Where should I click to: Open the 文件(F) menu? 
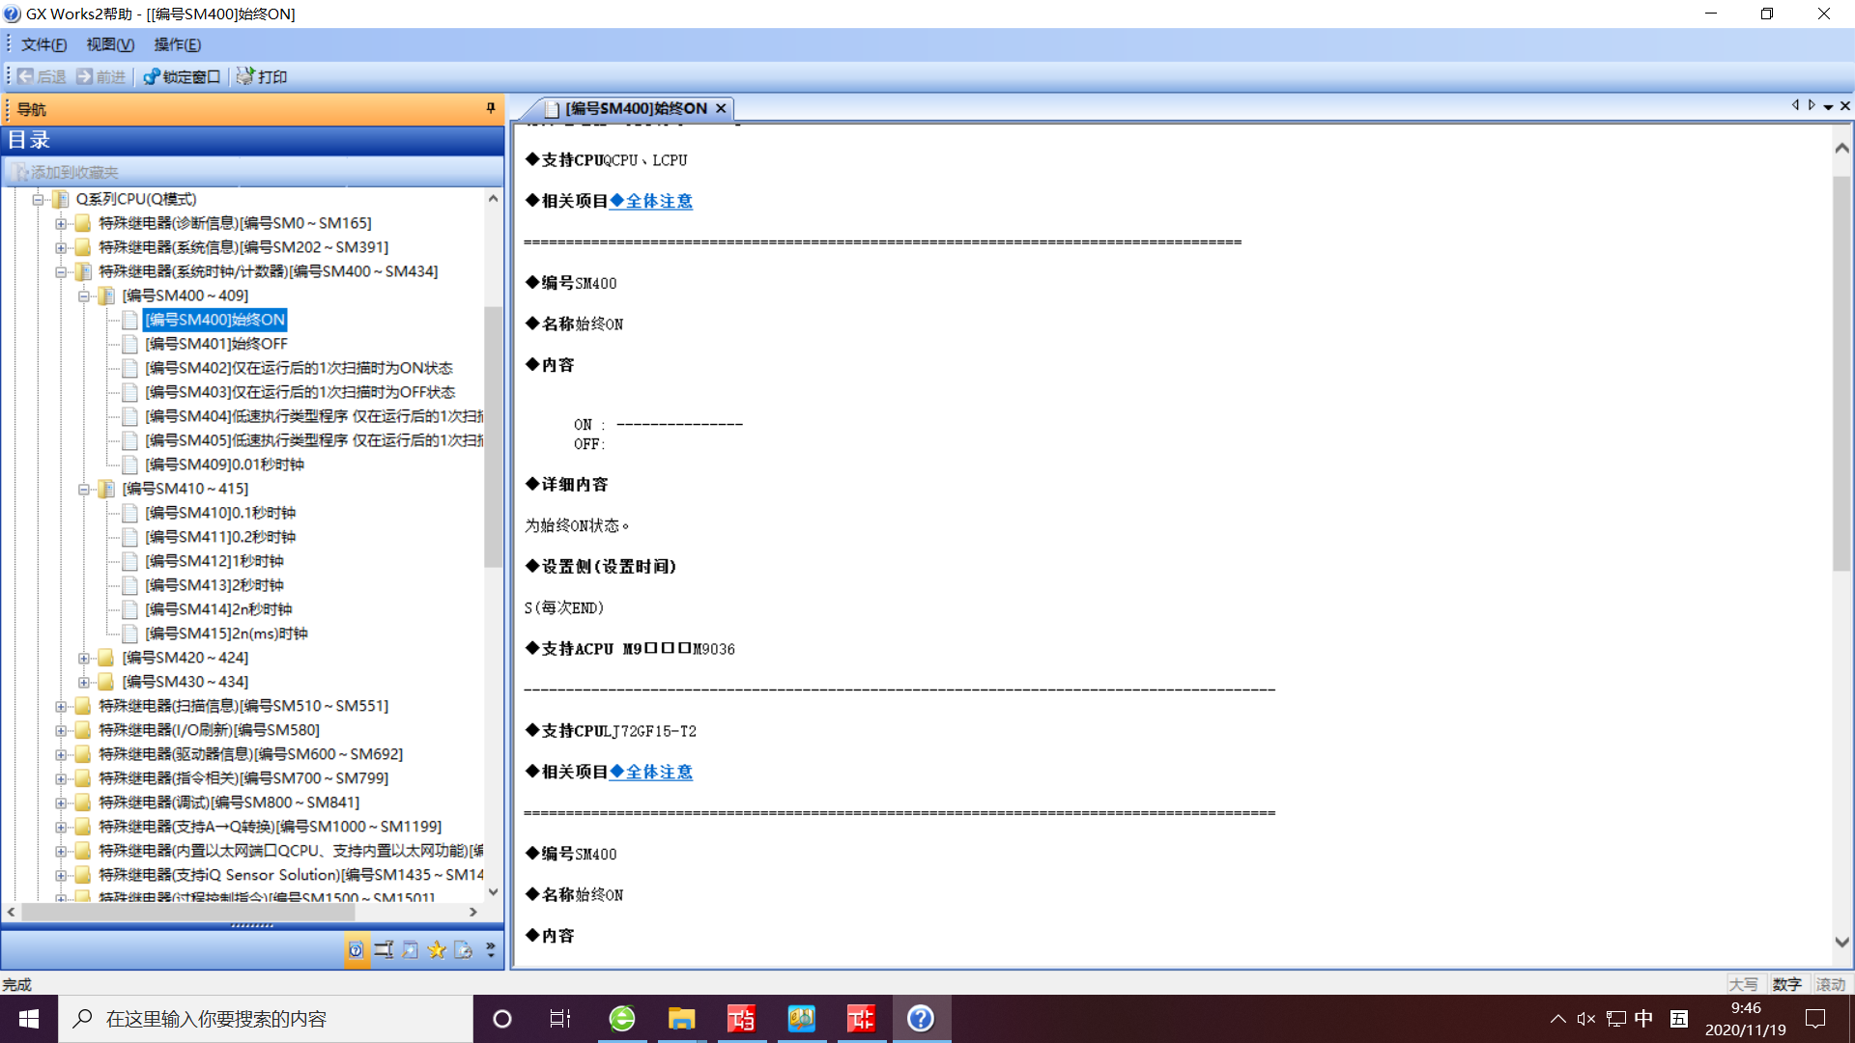[x=43, y=44]
